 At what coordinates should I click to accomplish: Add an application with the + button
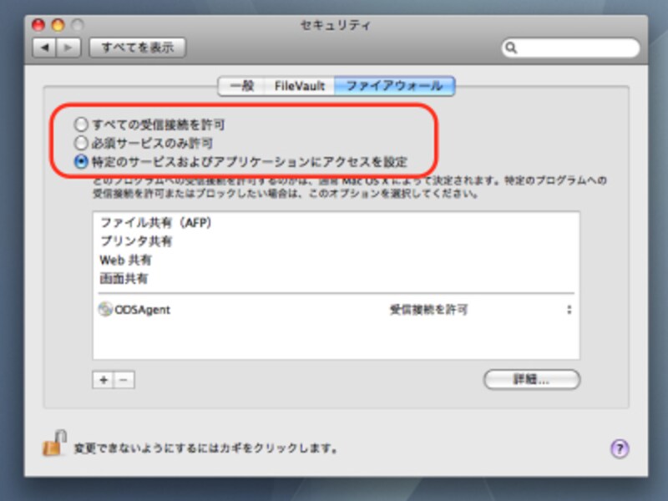102,379
